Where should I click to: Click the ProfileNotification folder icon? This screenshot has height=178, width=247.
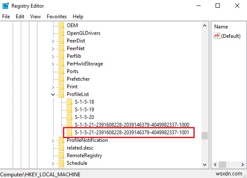point(61,140)
